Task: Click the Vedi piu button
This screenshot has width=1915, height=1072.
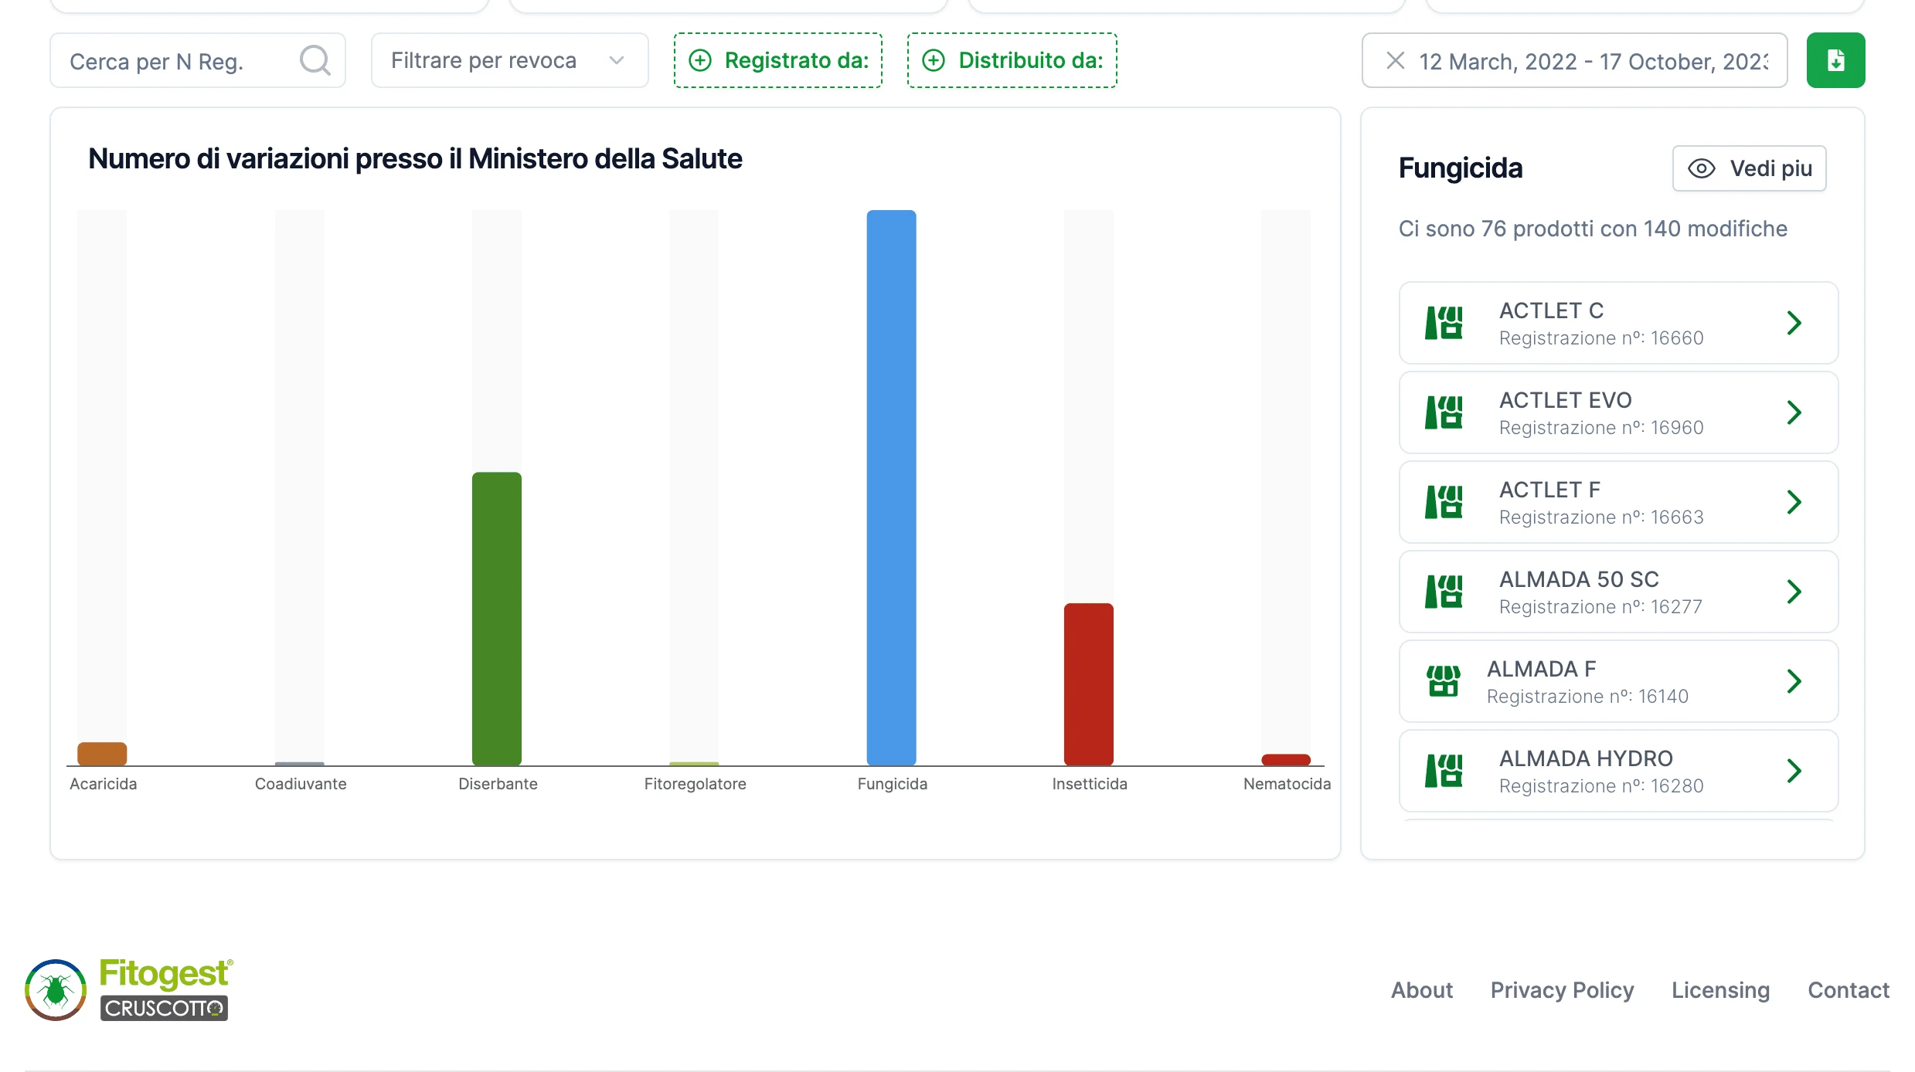Action: pyautogui.click(x=1749, y=168)
